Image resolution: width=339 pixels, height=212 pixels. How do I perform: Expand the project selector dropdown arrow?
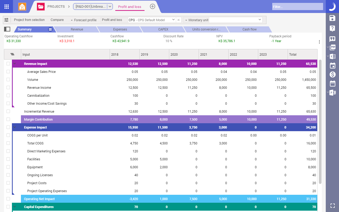coord(110,7)
